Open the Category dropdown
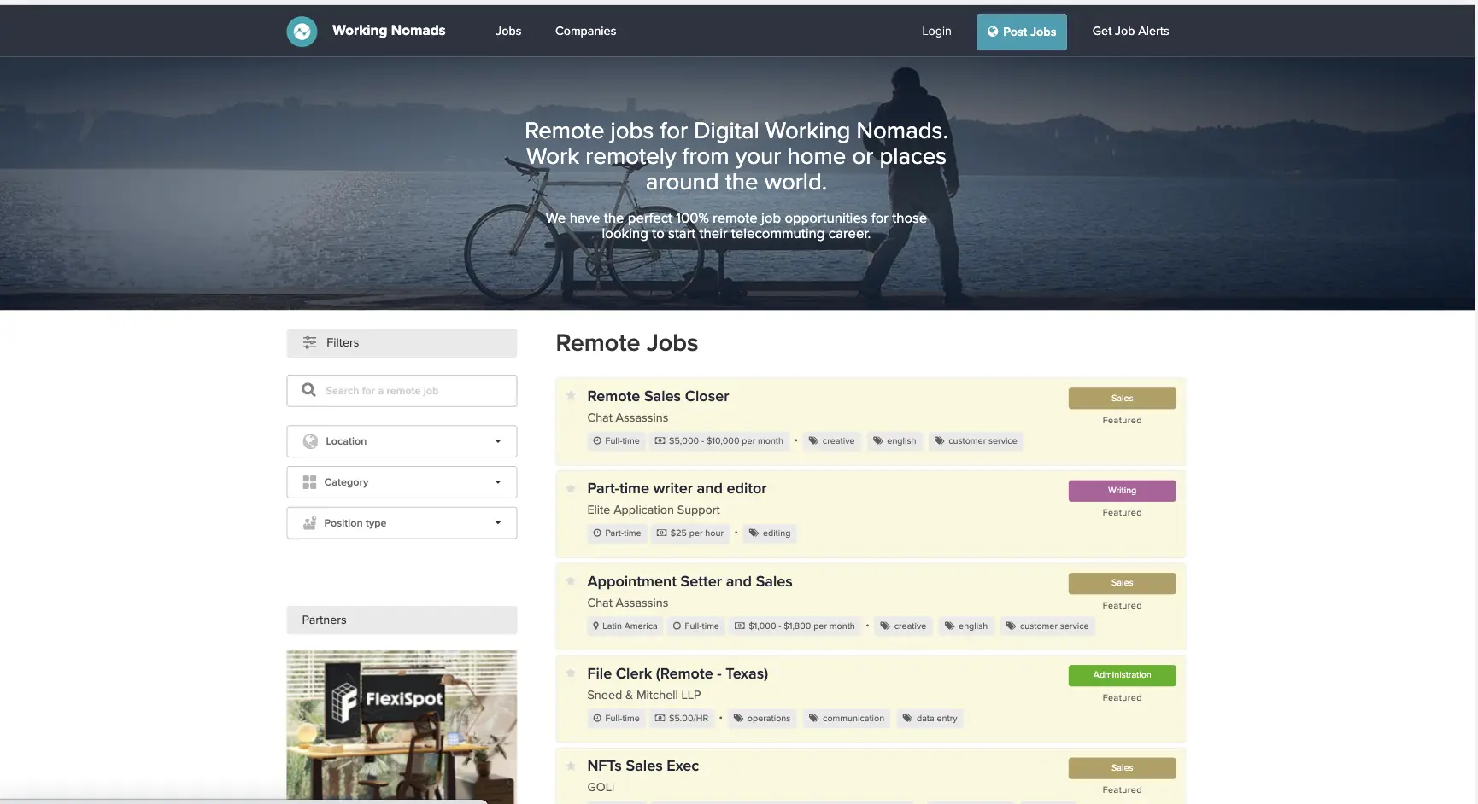 click(497, 482)
